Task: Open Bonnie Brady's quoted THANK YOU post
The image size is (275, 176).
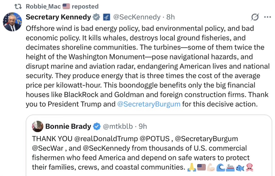Action: coord(140,153)
